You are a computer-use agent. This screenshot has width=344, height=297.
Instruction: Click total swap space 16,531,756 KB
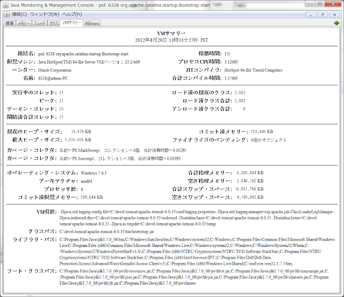249,189
